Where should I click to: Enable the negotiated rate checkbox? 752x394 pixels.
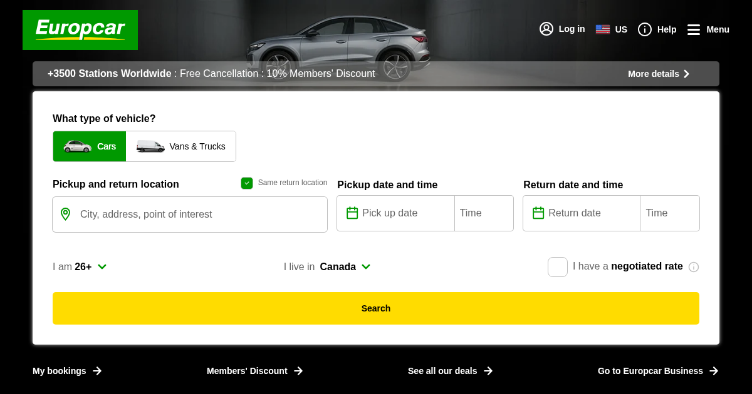557,267
